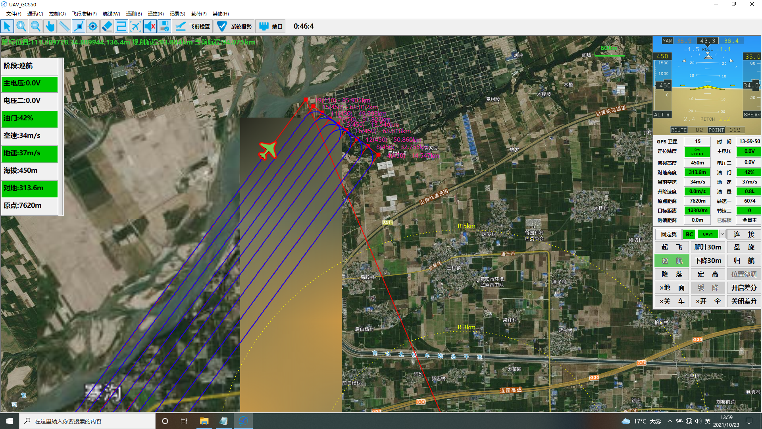
Task: Click the zoom in magnifier icon
Action: click(21, 27)
